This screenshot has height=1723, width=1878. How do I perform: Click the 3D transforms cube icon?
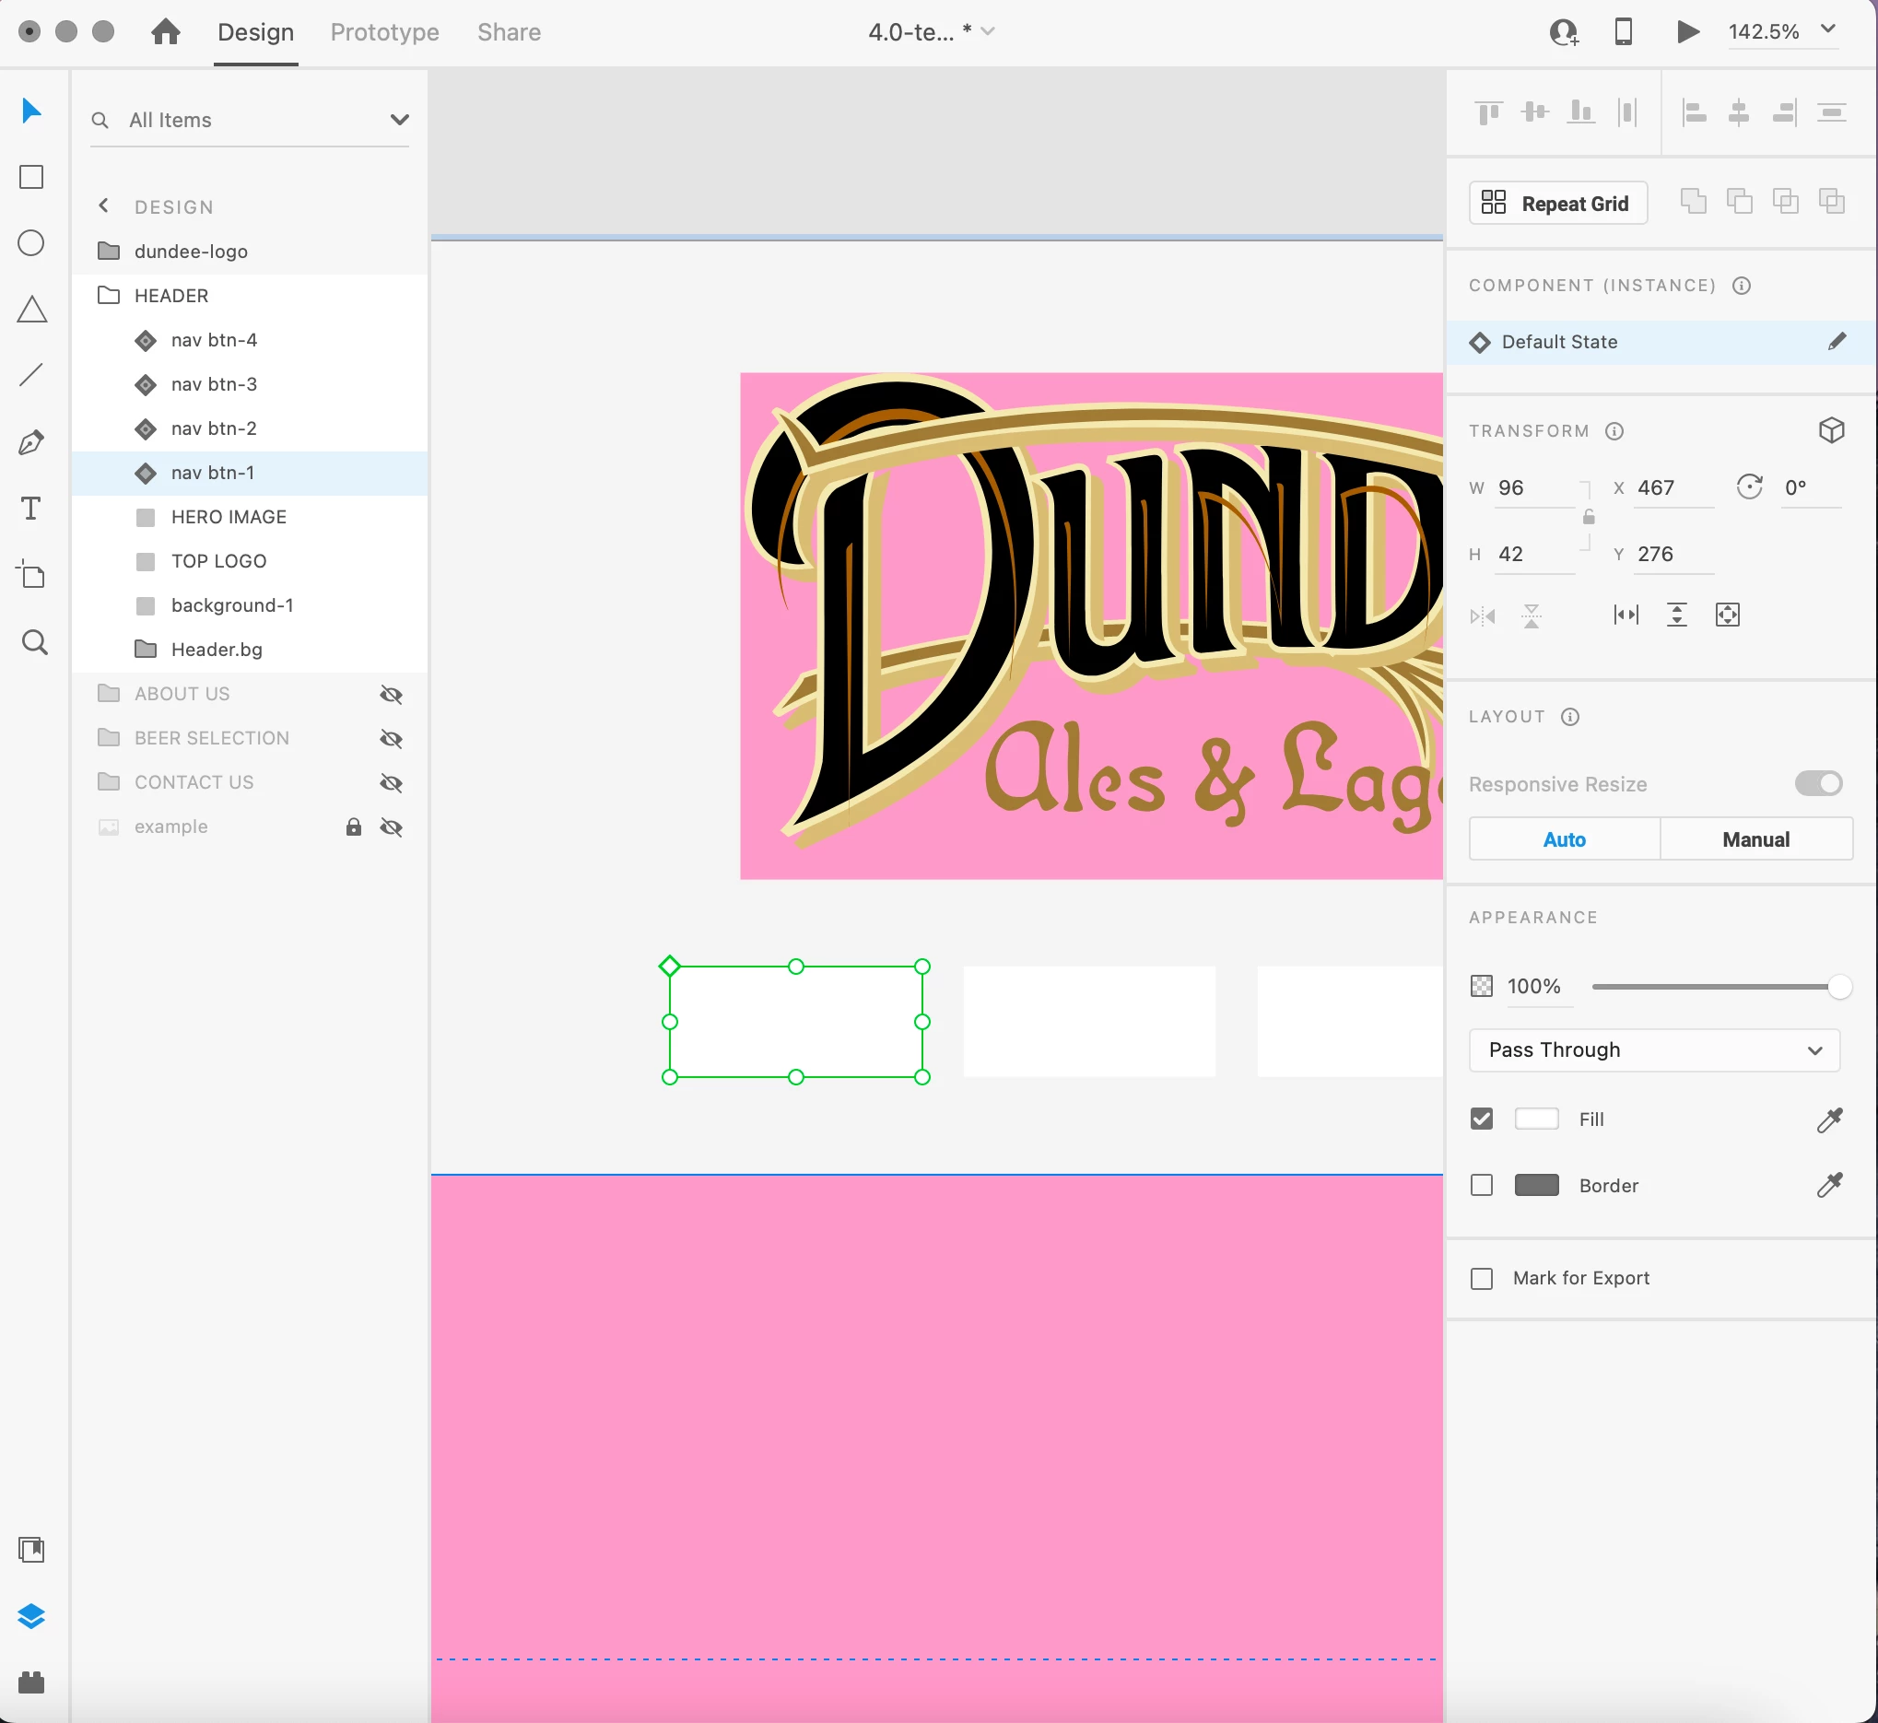pyautogui.click(x=1831, y=429)
